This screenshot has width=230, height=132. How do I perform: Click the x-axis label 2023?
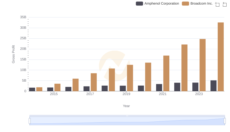pos(199,94)
